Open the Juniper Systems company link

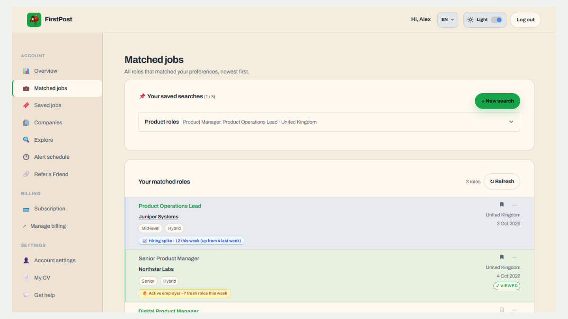tap(159, 217)
